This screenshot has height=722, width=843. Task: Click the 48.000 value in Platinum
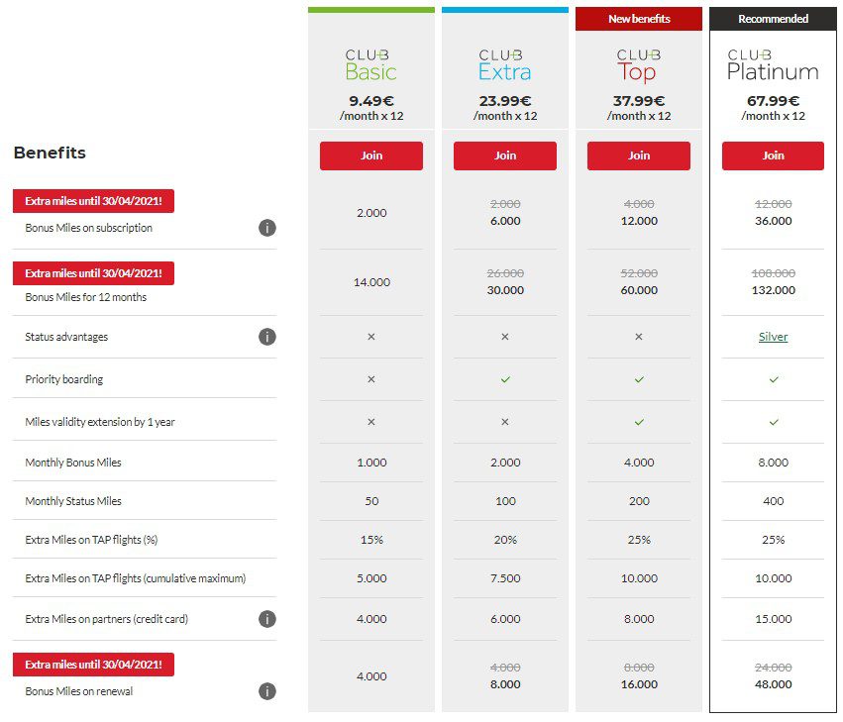[773, 685]
